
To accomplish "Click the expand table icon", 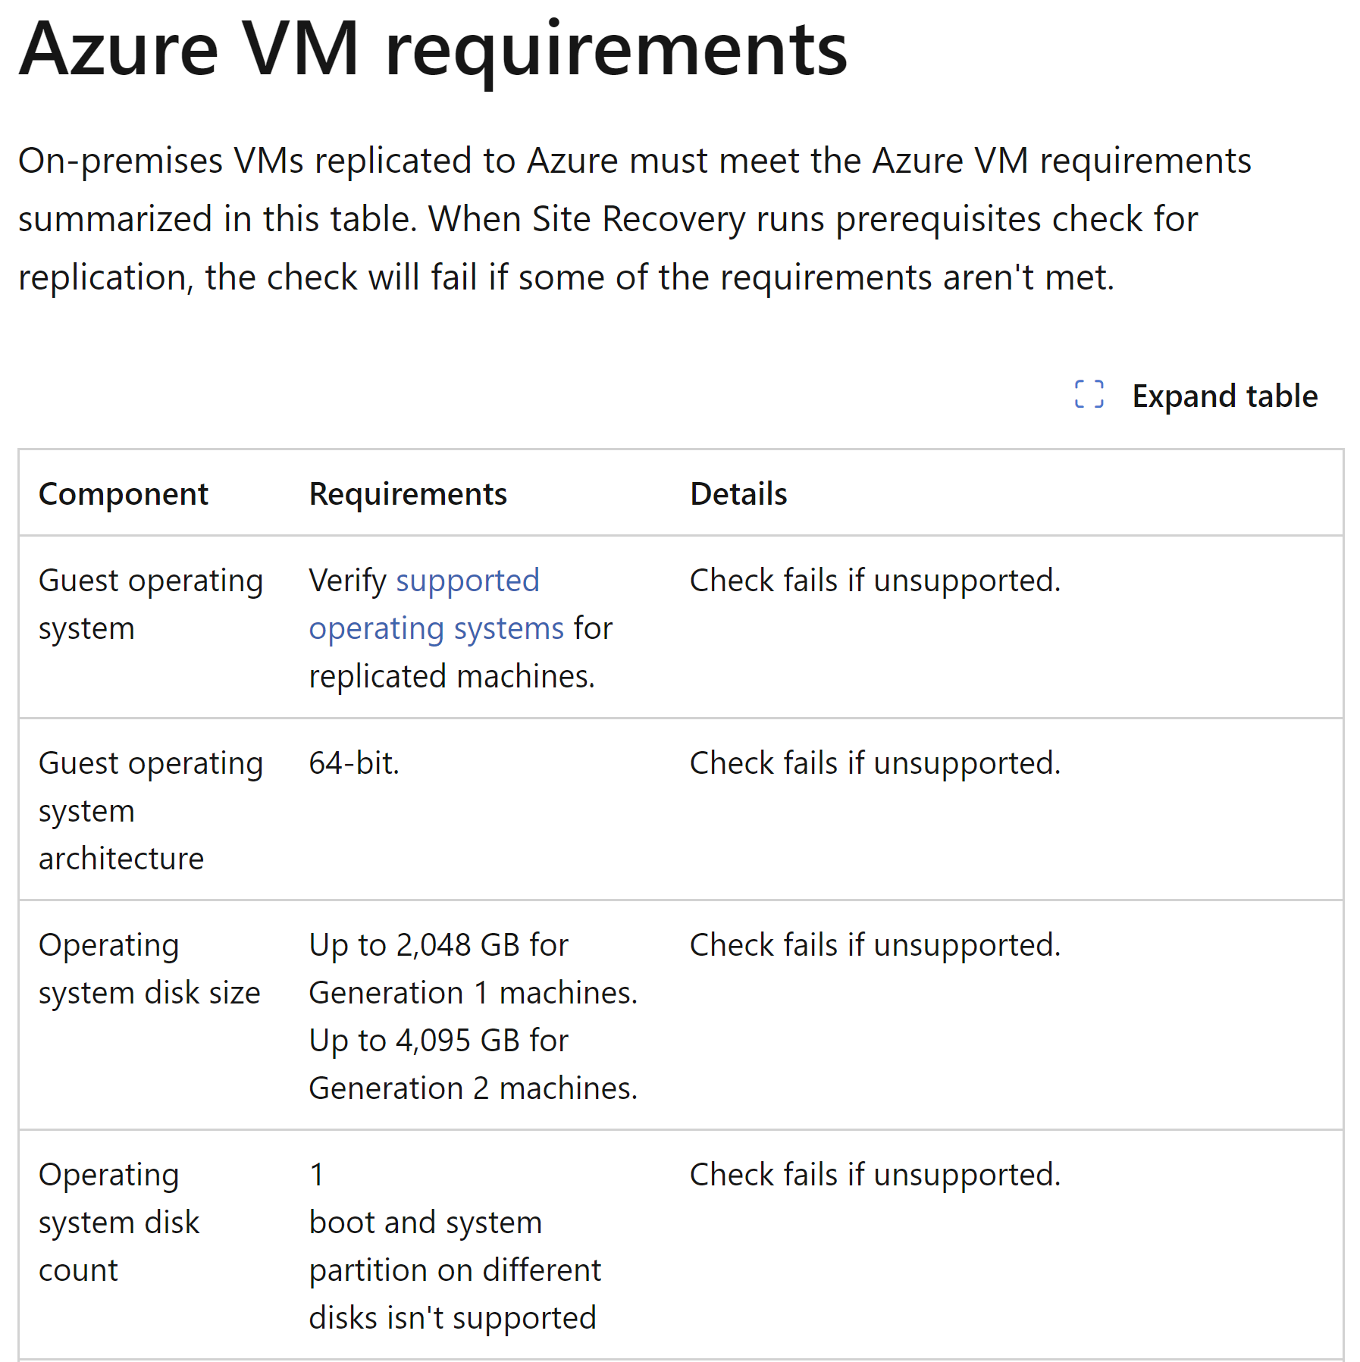I will click(x=1089, y=394).
